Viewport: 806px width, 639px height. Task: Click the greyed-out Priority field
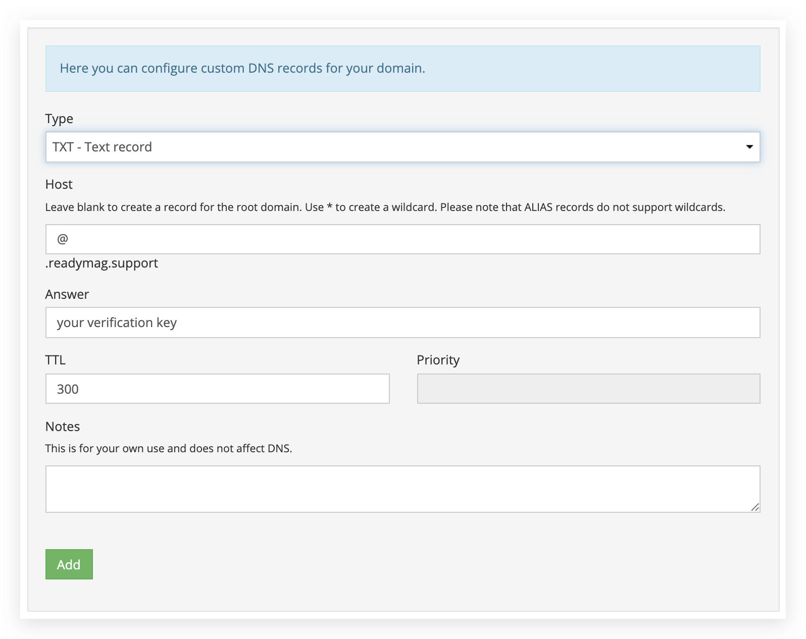(588, 389)
